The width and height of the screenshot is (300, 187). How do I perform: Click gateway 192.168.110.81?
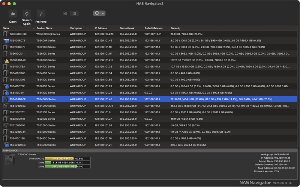[153, 34]
